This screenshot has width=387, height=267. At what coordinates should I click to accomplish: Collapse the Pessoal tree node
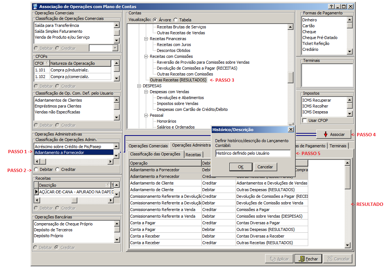pyautogui.click(x=146, y=115)
